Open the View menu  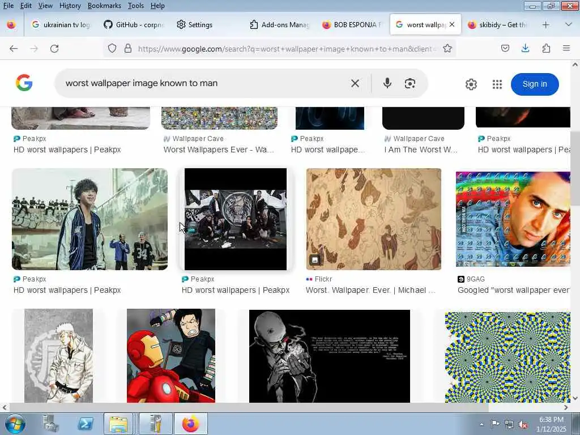click(x=45, y=6)
